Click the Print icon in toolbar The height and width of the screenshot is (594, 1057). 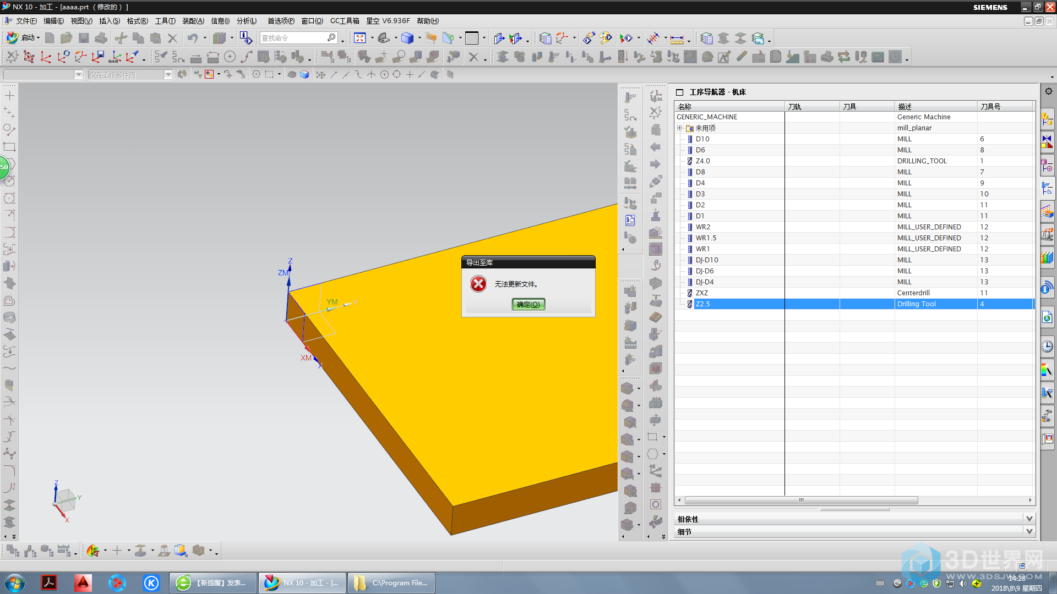[101, 38]
